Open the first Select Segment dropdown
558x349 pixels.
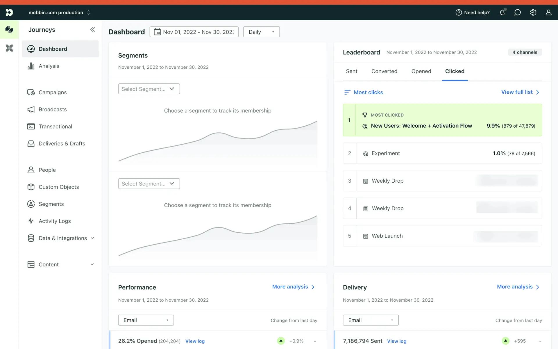point(149,89)
